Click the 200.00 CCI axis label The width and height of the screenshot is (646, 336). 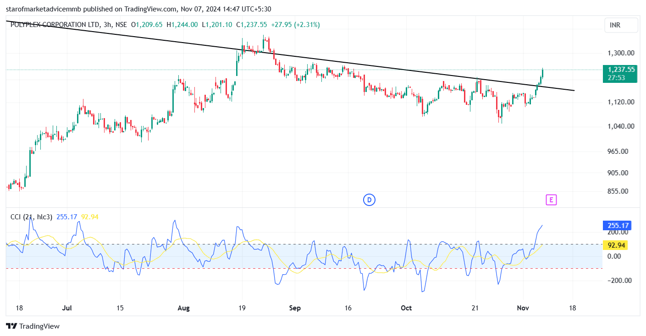618,232
